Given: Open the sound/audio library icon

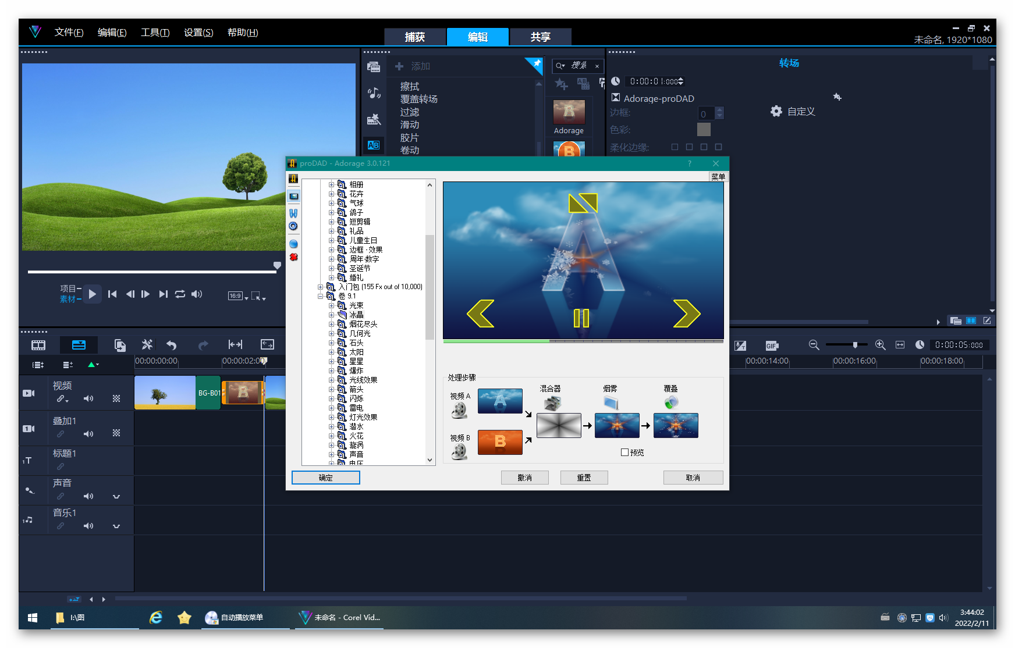Looking at the screenshot, I should coord(374,93).
